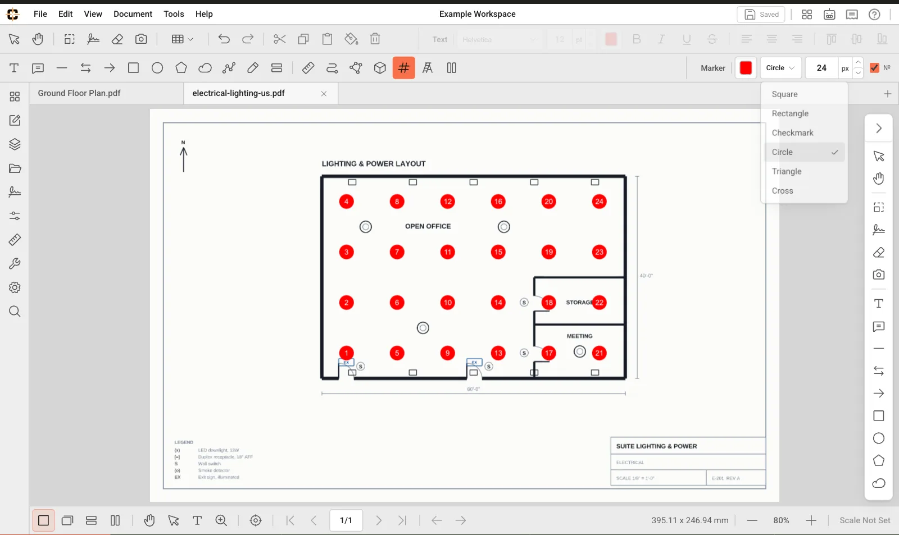Click the undo arrow
The width and height of the screenshot is (899, 535).
[224, 39]
